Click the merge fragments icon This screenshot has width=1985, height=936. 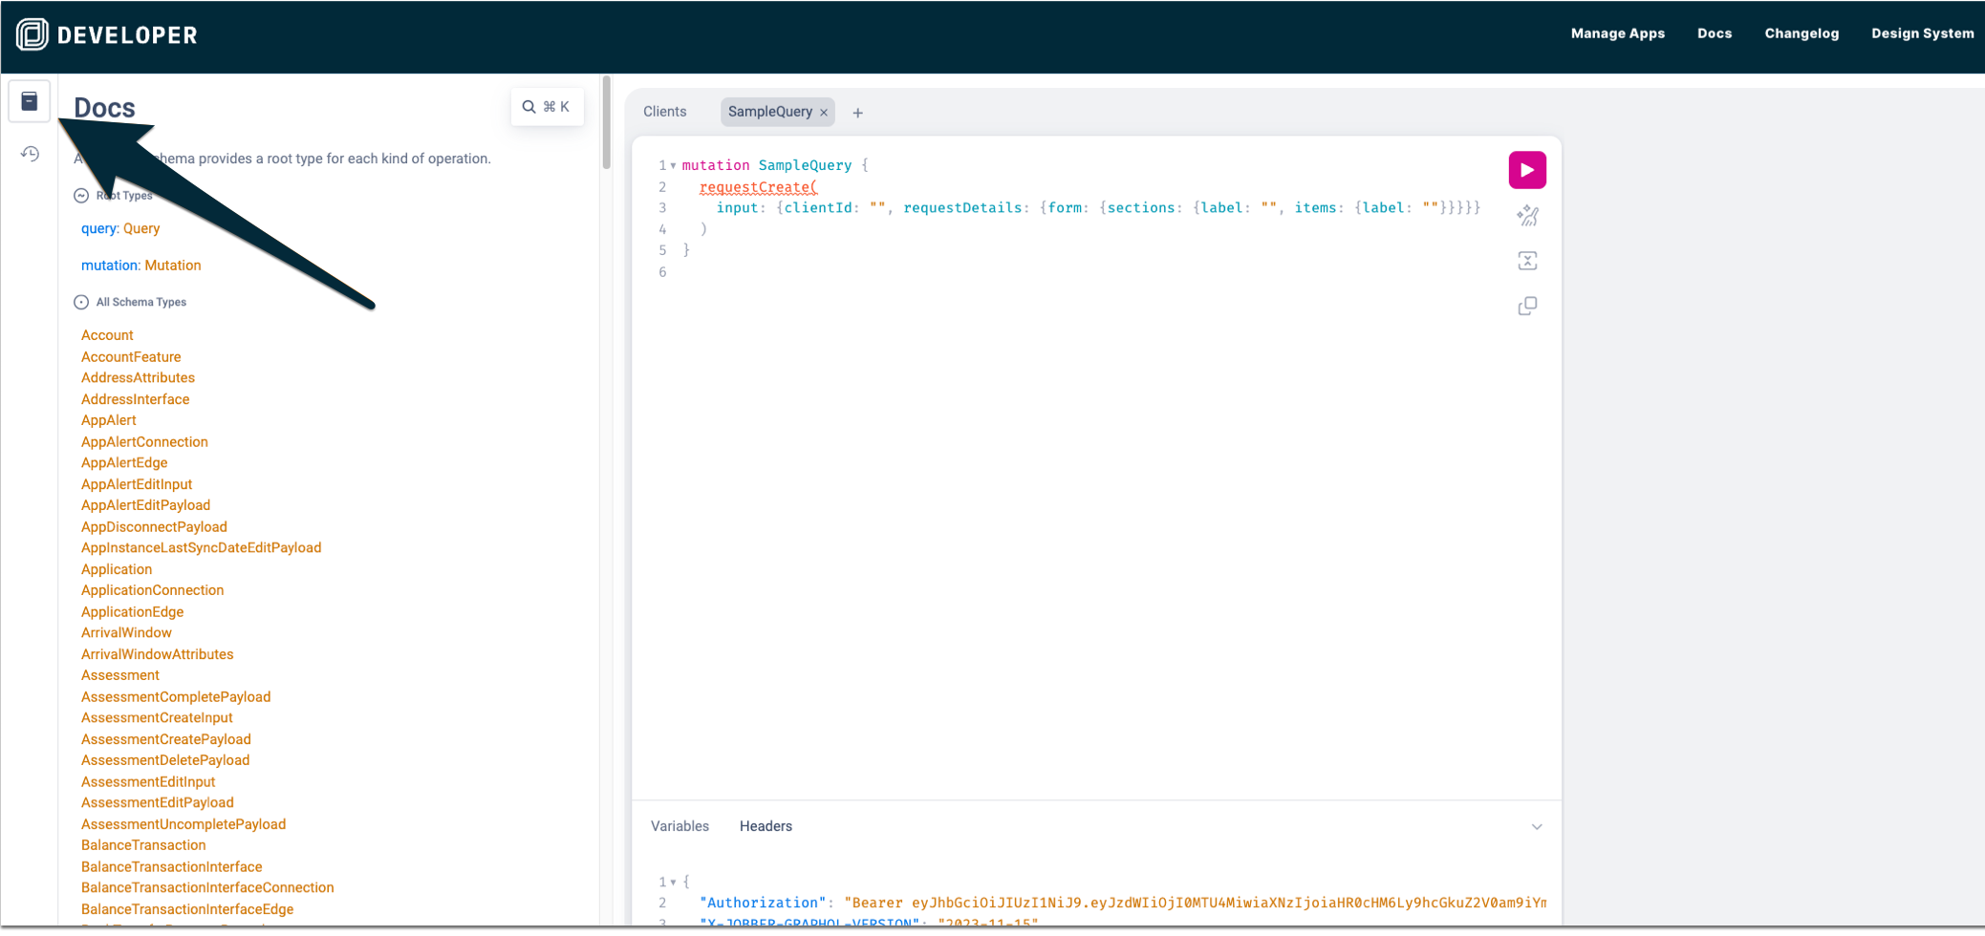1526,261
